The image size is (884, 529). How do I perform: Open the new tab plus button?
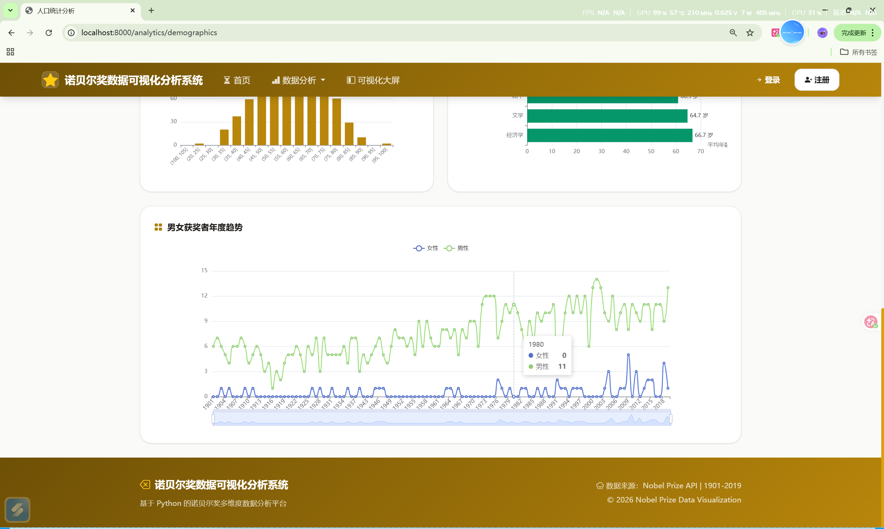[151, 10]
